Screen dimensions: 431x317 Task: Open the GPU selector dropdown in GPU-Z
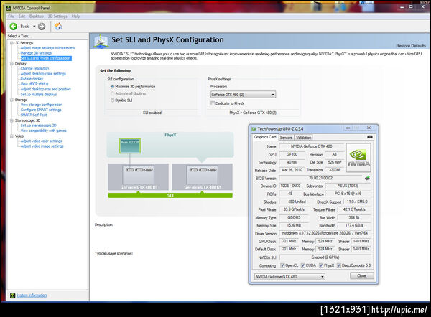point(289,277)
